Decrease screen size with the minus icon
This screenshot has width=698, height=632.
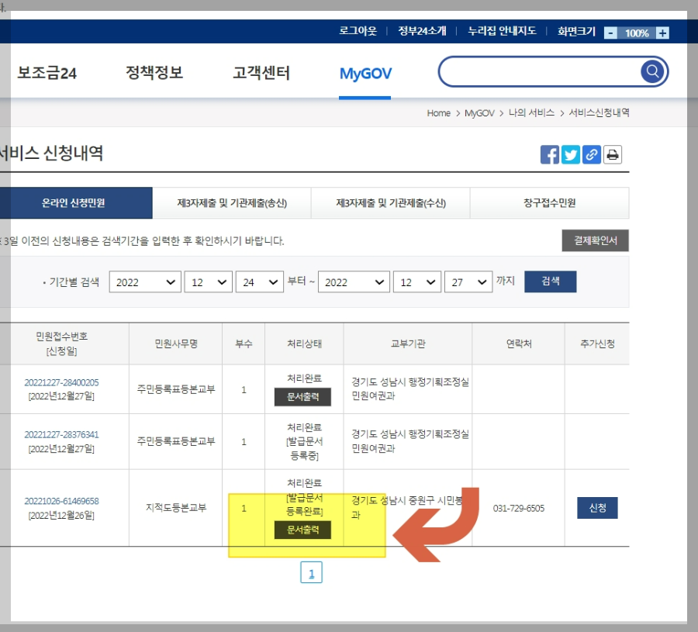612,33
